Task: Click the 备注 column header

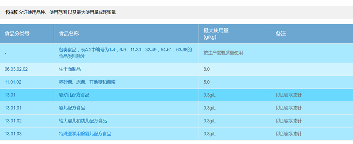Action: 281,34
